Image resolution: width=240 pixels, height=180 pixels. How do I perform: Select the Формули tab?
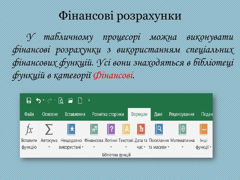tap(139, 114)
